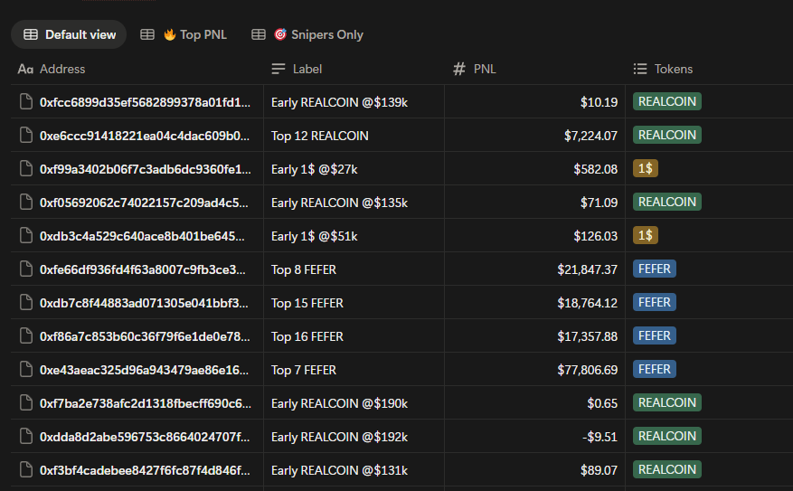This screenshot has height=491, width=793.
Task: Click the Tokens column header
Action: pos(663,69)
